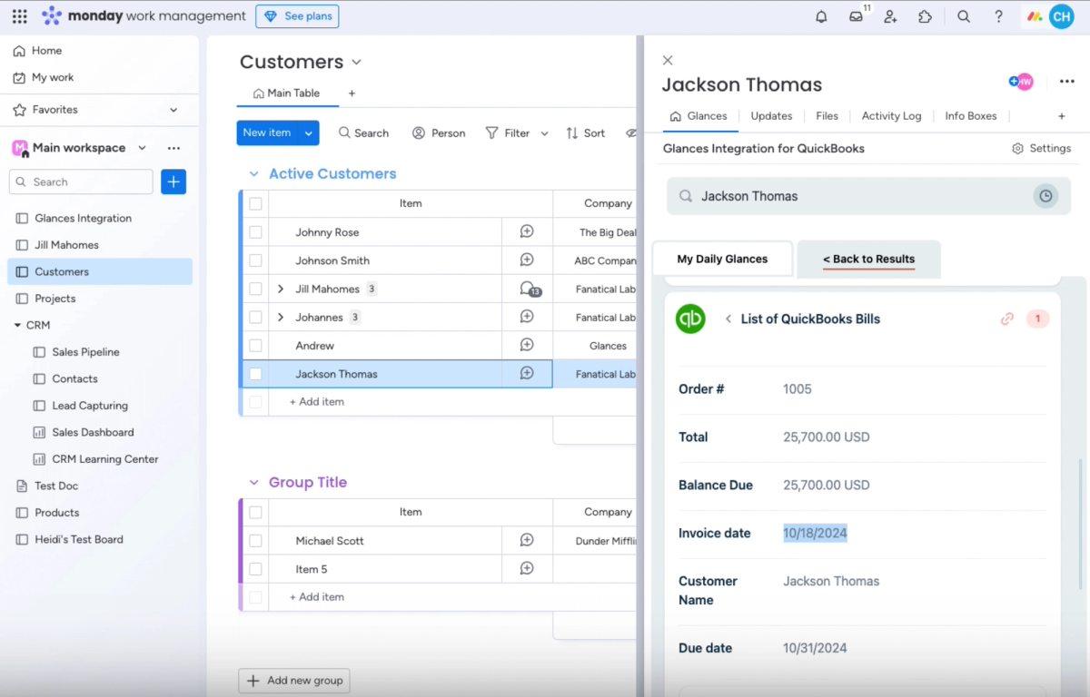Viewport: 1090px width, 697px height.
Task: Check the Michael Scott row checkbox
Action: (x=255, y=540)
